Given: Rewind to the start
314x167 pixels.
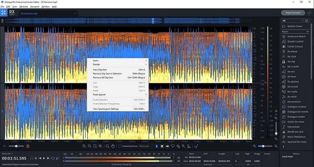Looking at the screenshot, I should (x=40, y=158).
